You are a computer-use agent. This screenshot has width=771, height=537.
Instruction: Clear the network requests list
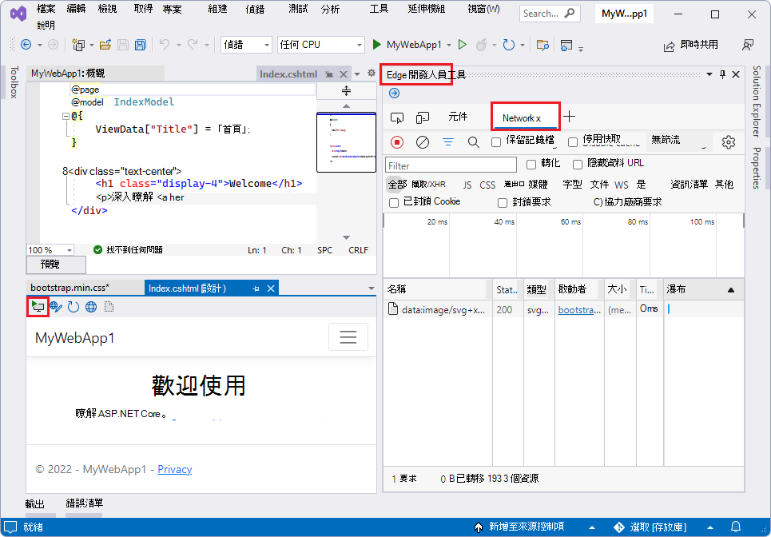[422, 141]
